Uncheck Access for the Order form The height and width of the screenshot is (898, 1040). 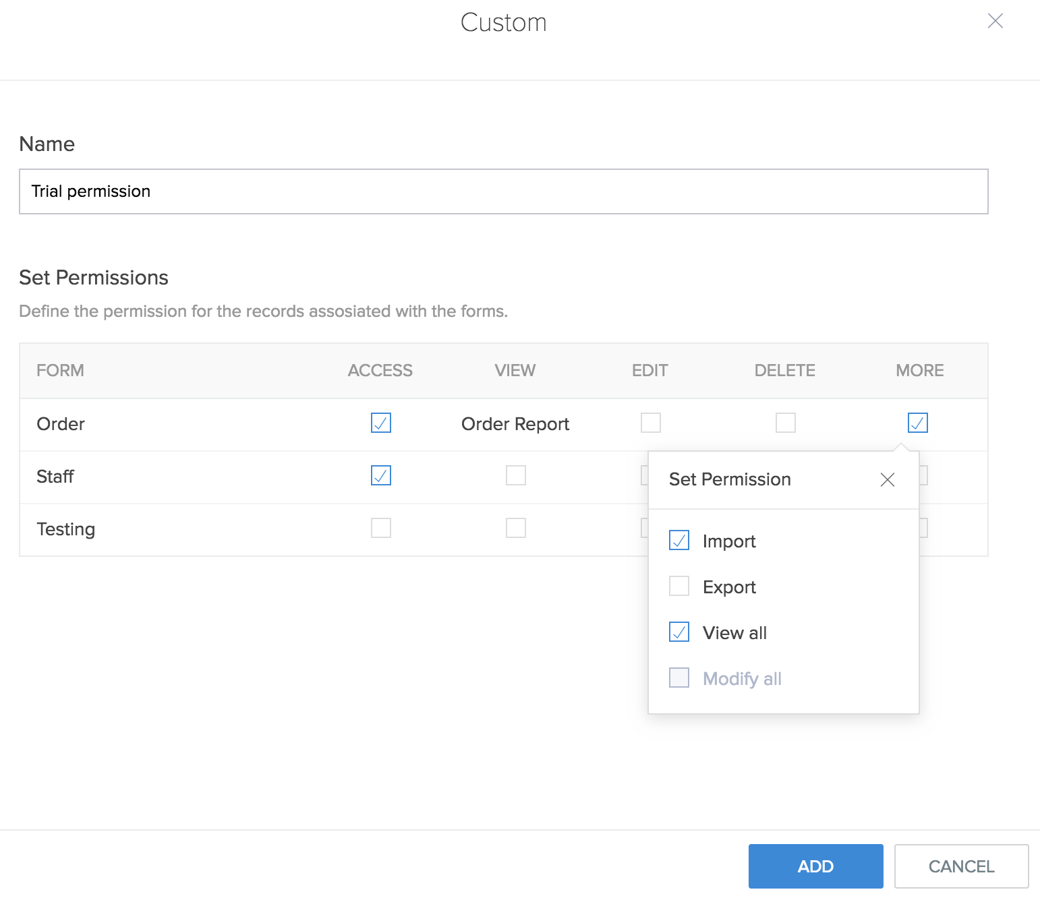pyautogui.click(x=381, y=423)
